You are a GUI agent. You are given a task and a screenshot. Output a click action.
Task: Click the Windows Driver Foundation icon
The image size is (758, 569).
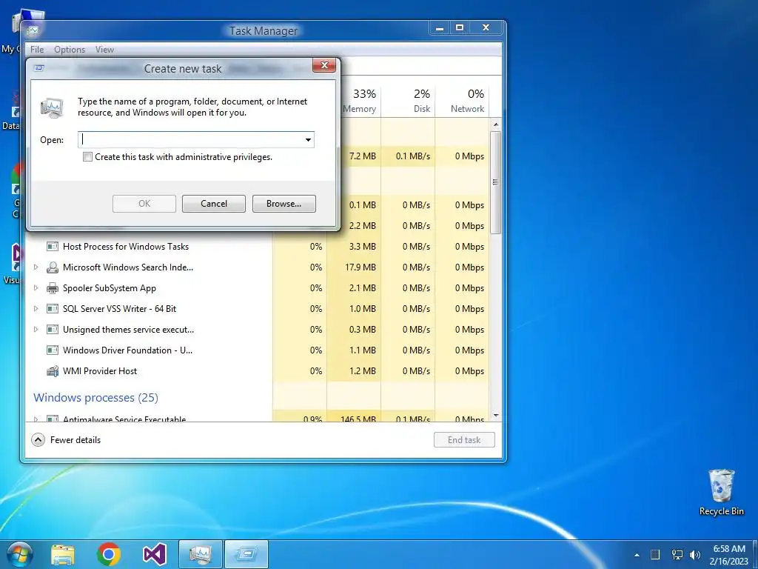point(53,350)
